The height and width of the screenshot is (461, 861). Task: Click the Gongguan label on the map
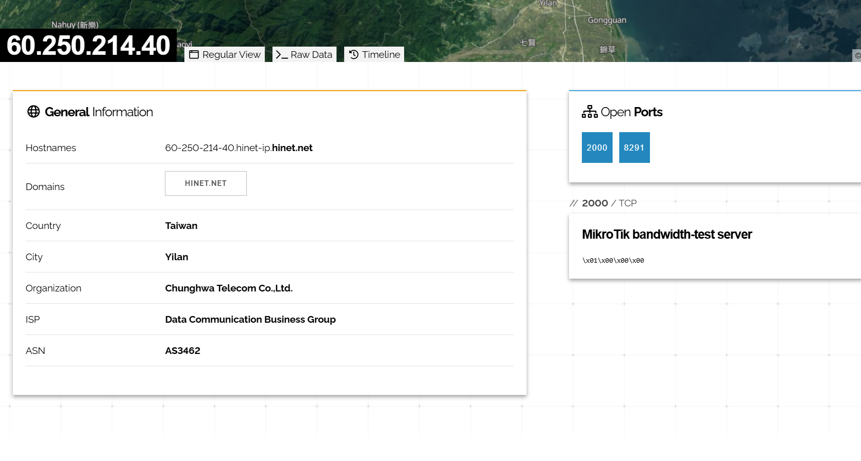(x=606, y=20)
